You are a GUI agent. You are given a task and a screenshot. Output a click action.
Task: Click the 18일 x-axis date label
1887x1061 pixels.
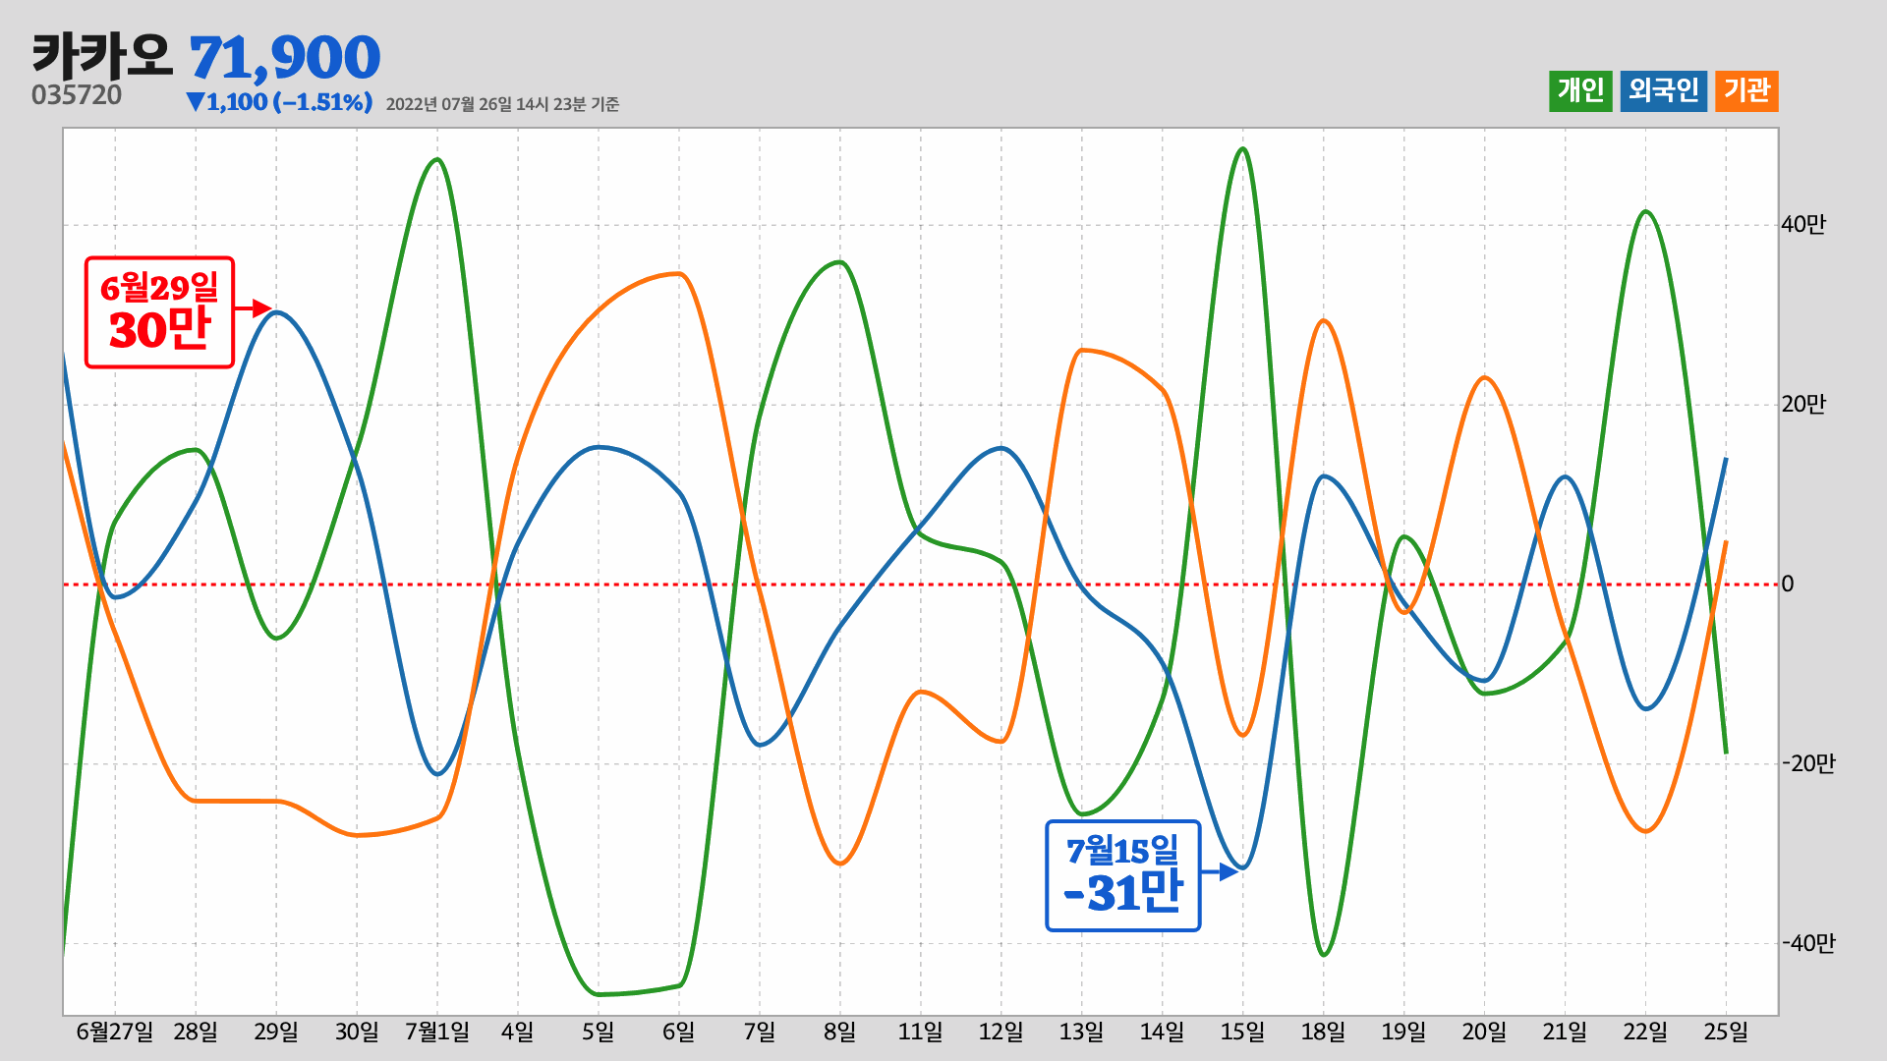click(x=1324, y=1033)
